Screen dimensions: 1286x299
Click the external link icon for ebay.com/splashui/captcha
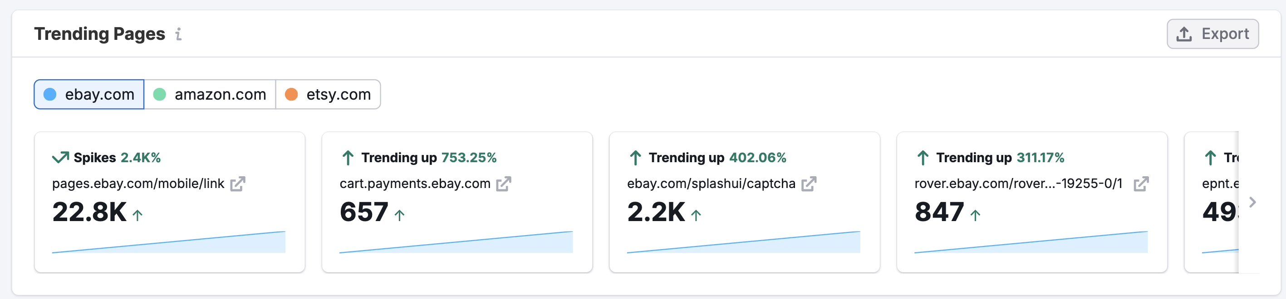810,183
